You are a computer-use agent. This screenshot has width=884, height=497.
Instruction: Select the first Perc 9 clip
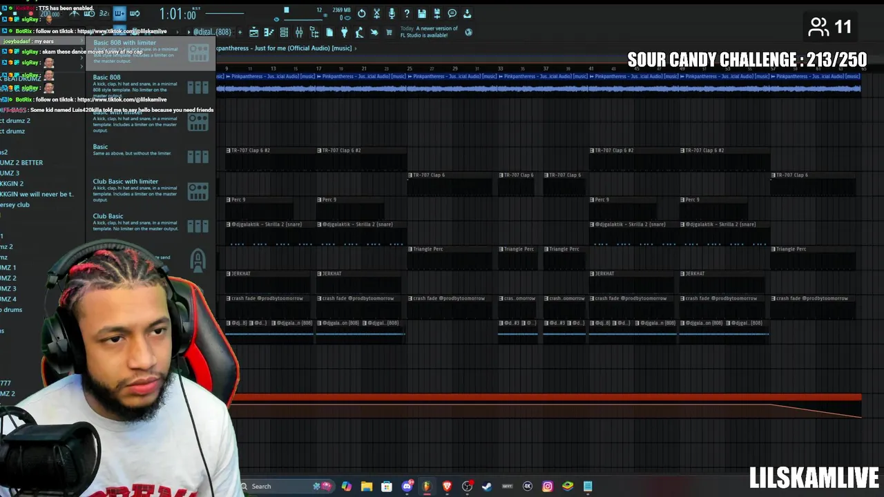tap(260, 208)
